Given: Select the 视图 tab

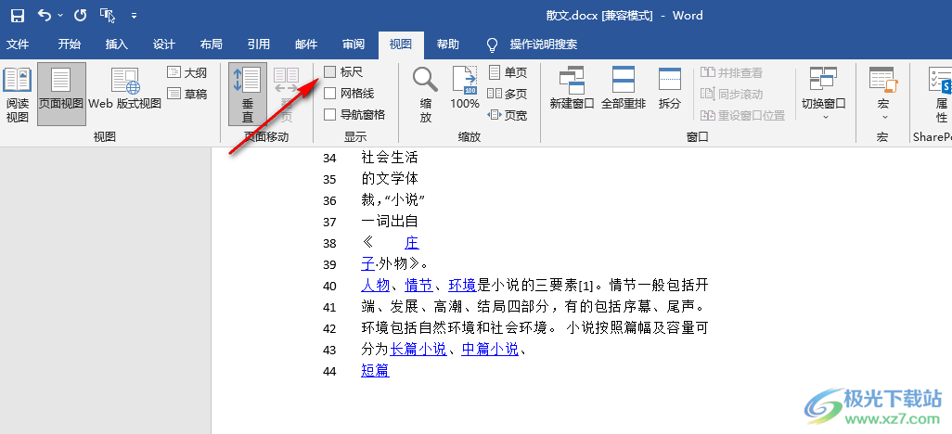Looking at the screenshot, I should click(x=401, y=45).
